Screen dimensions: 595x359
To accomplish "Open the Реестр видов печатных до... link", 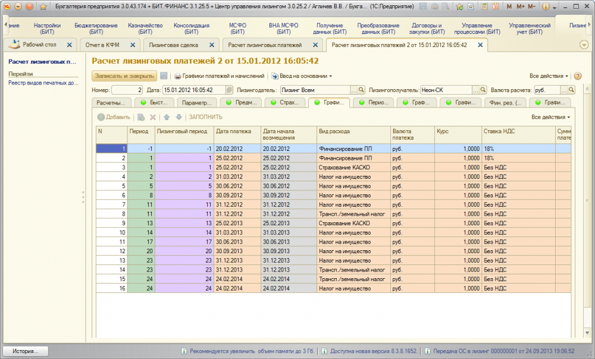I will tap(43, 83).
